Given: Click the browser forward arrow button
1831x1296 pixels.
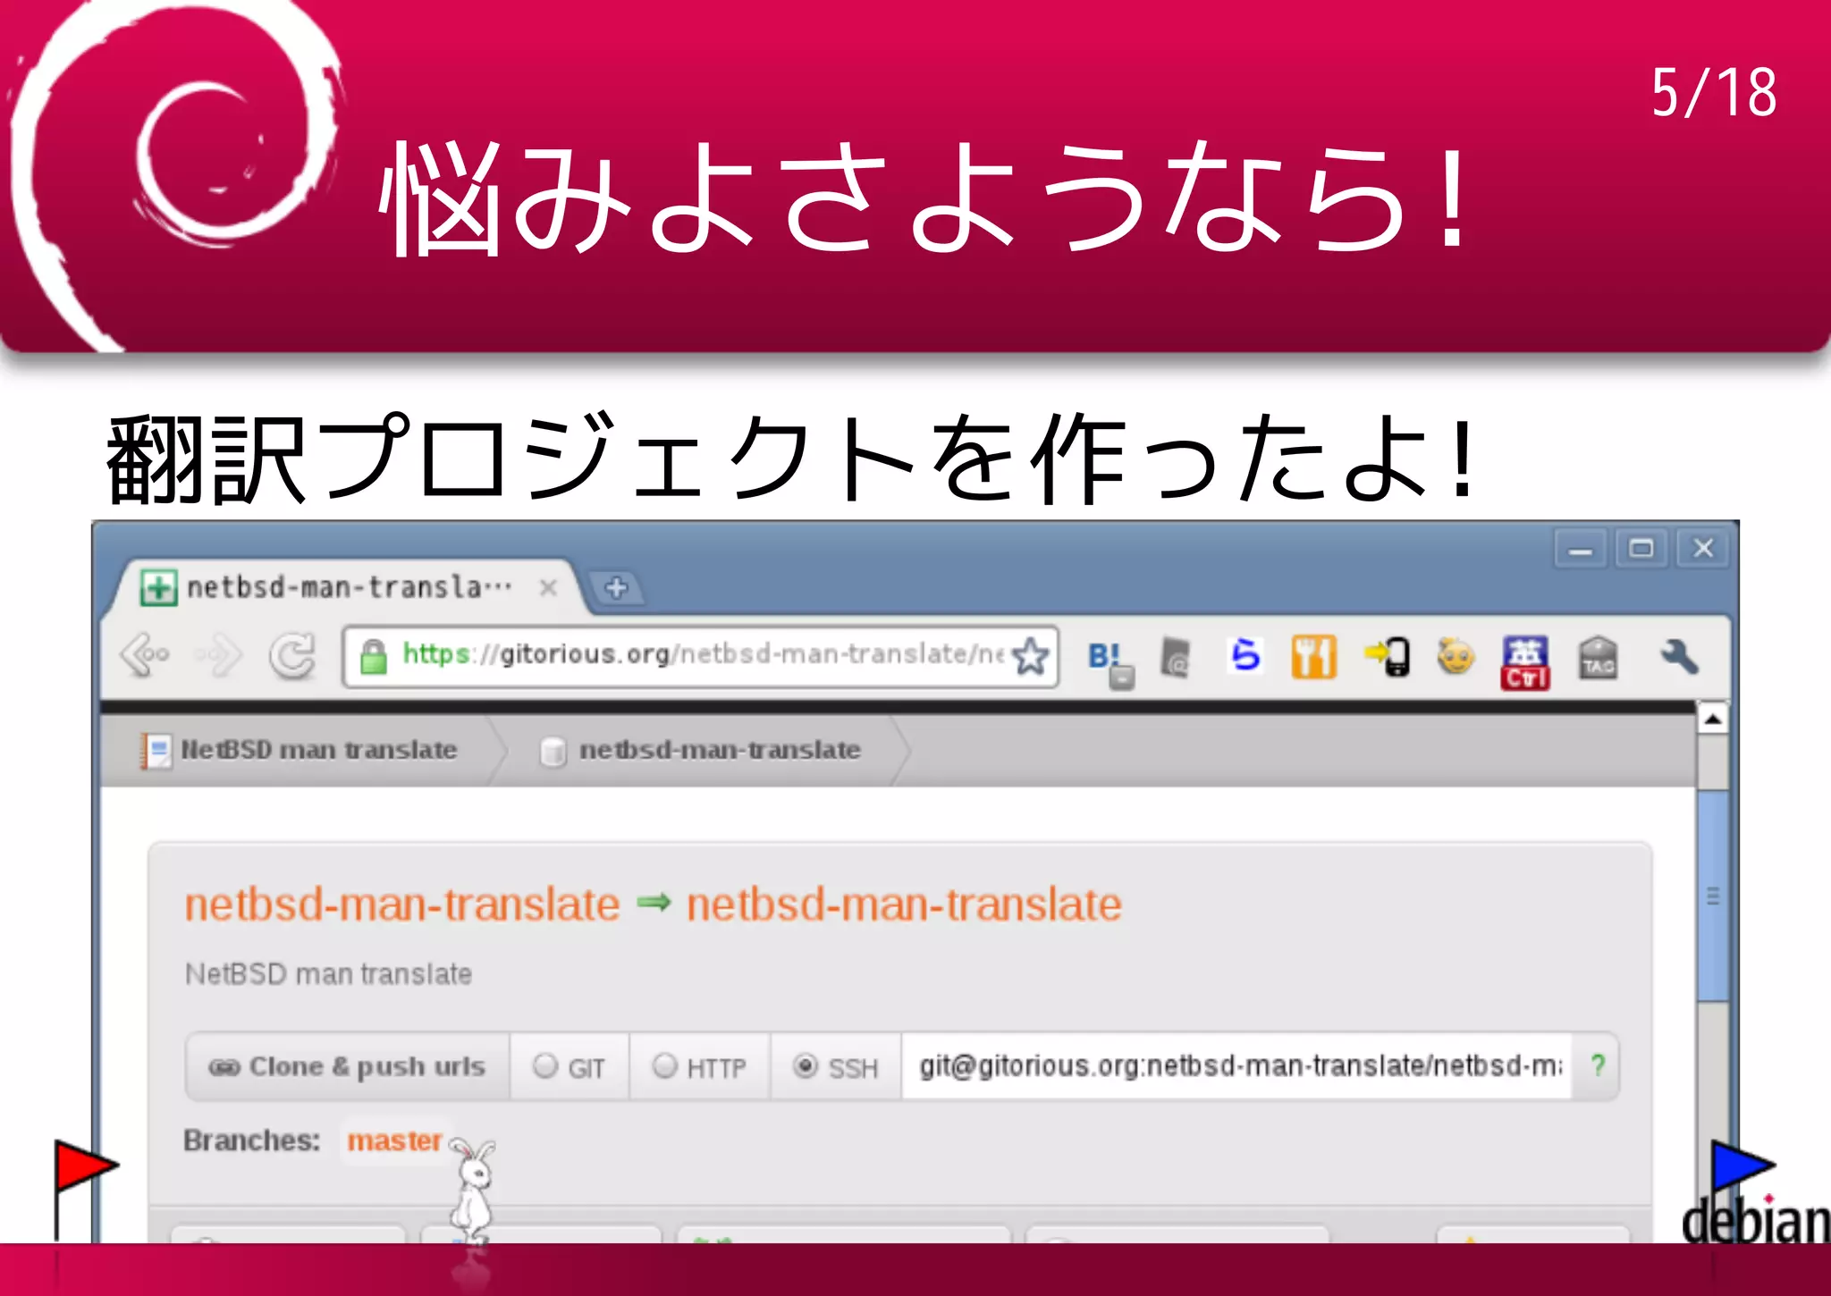Looking at the screenshot, I should [219, 655].
